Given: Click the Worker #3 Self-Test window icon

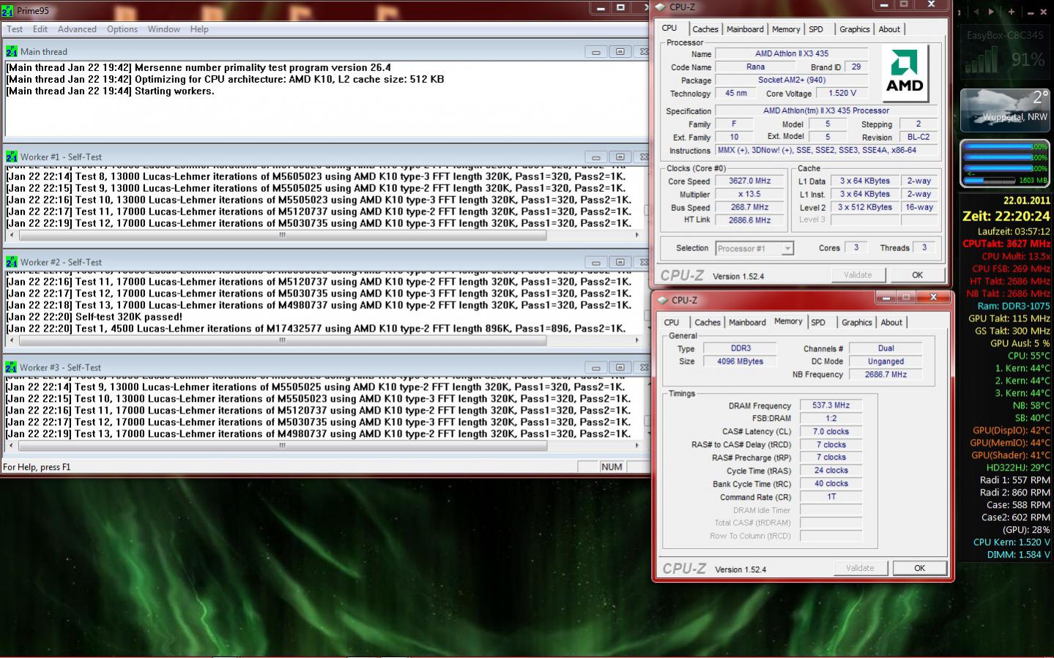Looking at the screenshot, I should click(x=12, y=367).
